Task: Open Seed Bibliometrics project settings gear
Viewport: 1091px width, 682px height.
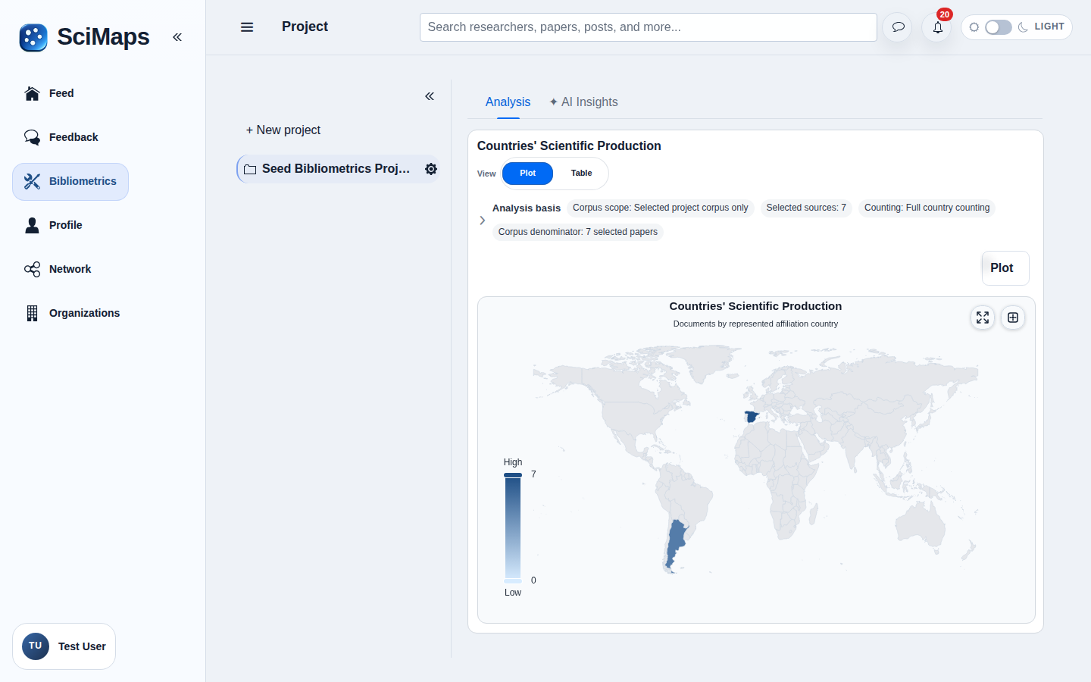Action: (x=431, y=169)
